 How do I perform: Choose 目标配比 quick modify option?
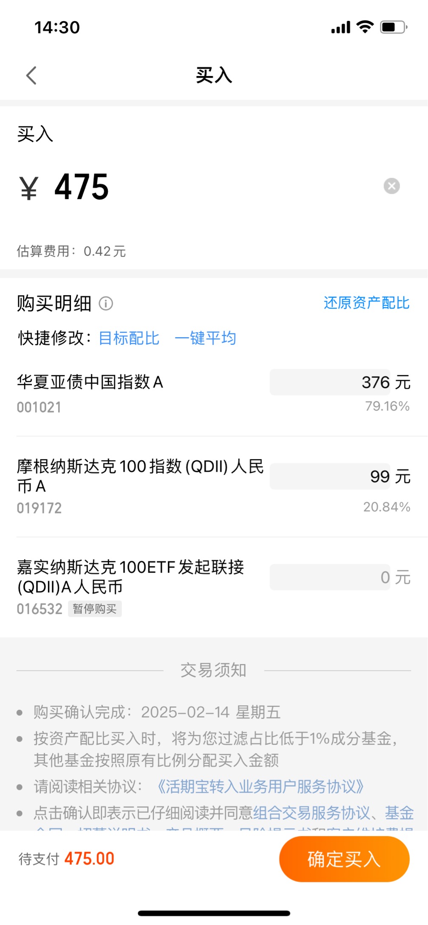pyautogui.click(x=129, y=338)
